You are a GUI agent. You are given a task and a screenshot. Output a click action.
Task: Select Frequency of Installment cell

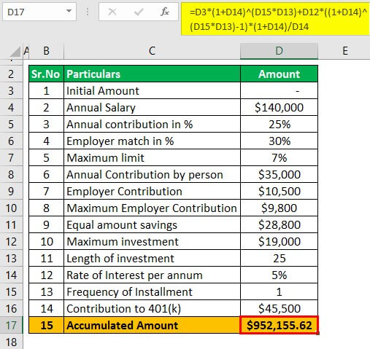pyautogui.click(x=152, y=291)
